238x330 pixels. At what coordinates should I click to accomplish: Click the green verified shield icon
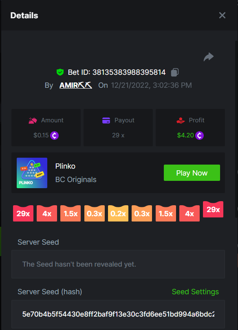[x=60, y=72]
